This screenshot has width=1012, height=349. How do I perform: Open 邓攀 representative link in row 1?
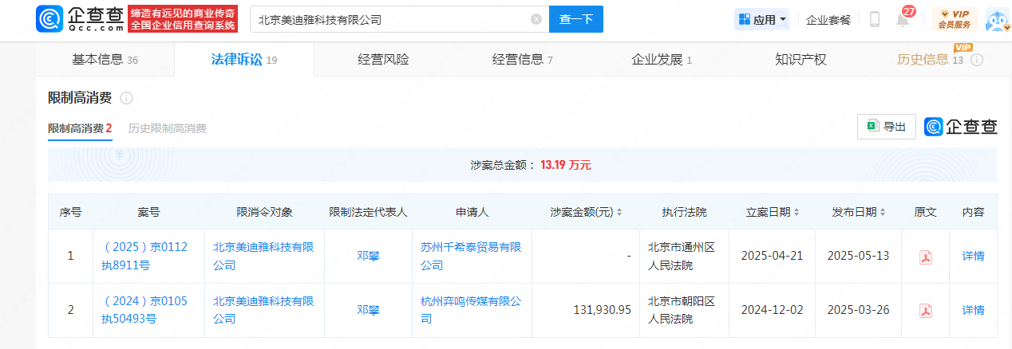pos(368,257)
